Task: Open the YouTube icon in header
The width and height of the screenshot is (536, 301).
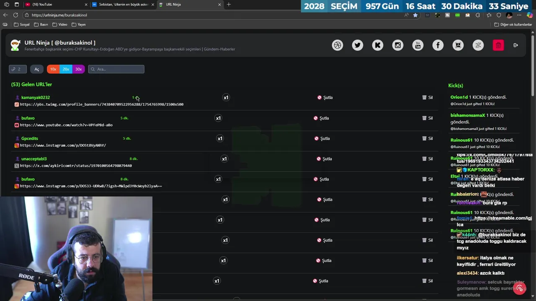Action: [418, 45]
